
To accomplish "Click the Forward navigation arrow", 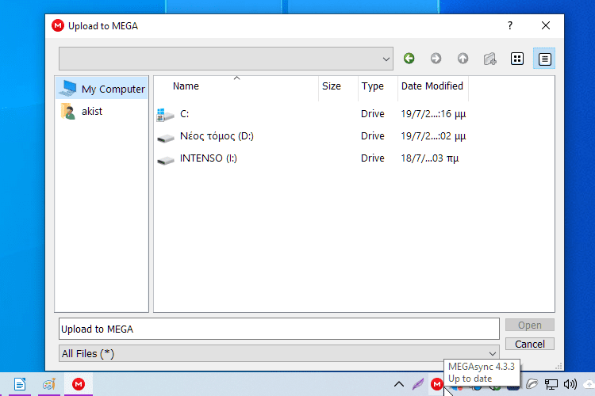I will point(436,59).
